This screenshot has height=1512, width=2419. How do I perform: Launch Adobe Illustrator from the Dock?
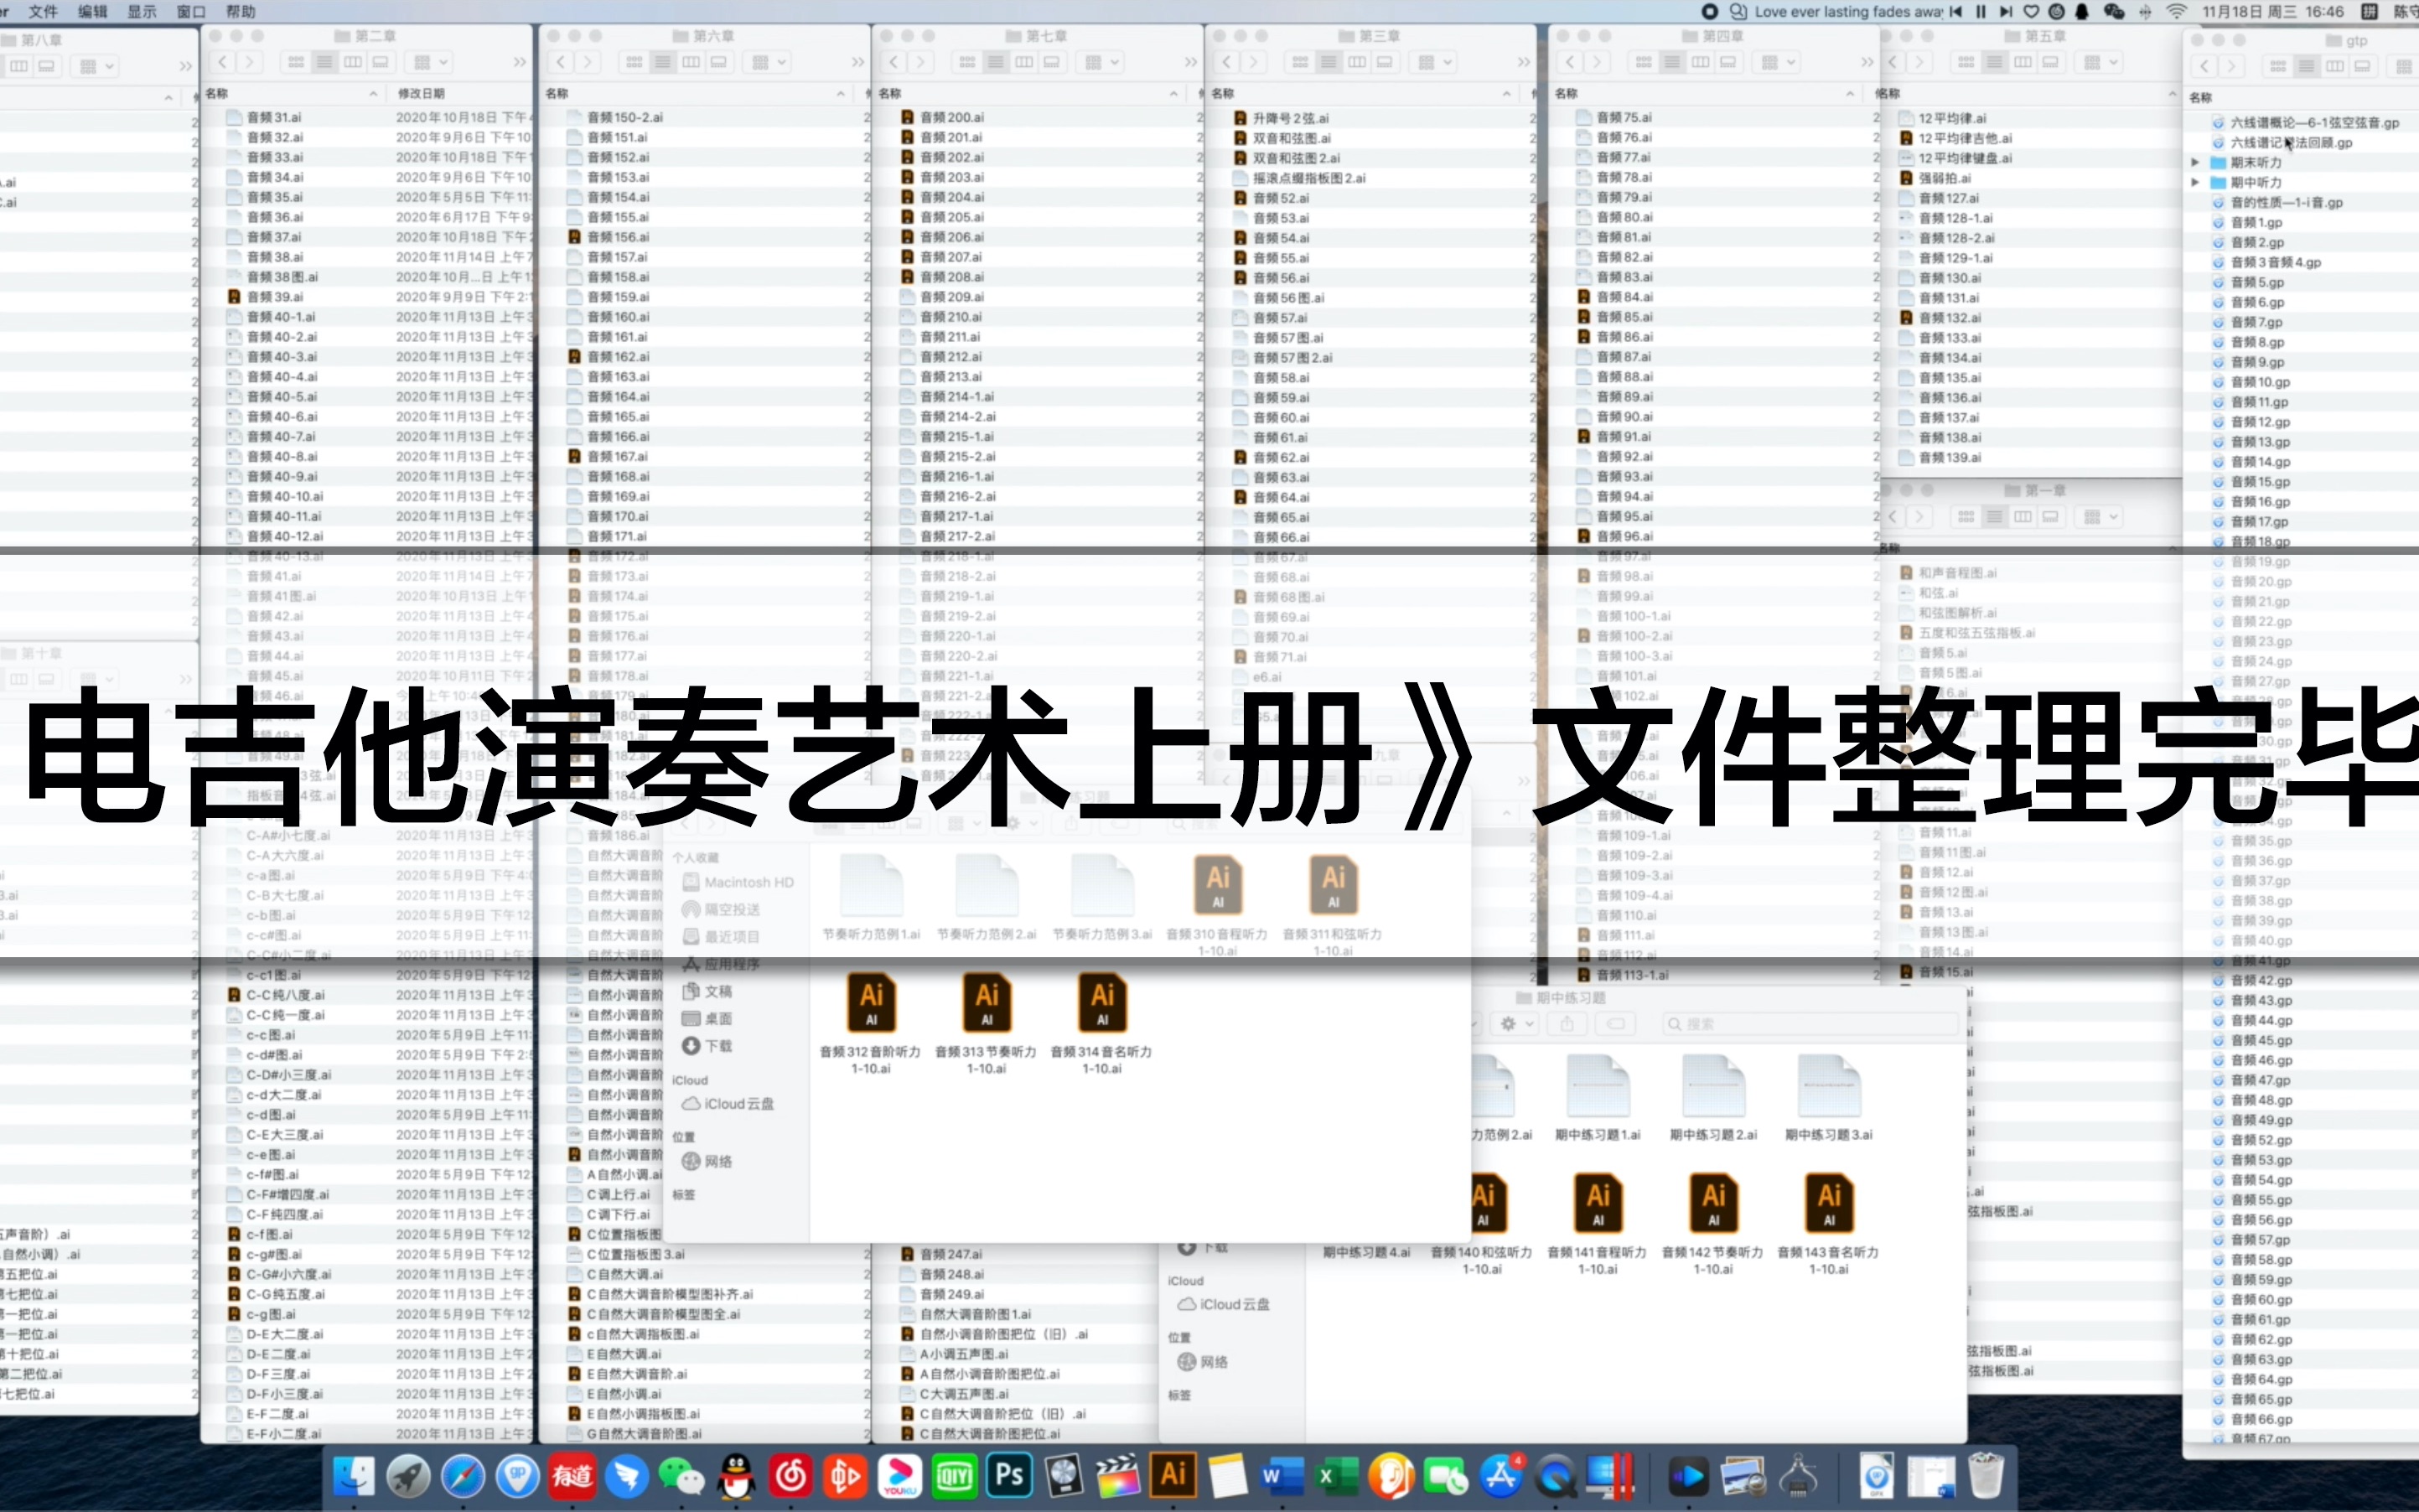point(1174,1475)
